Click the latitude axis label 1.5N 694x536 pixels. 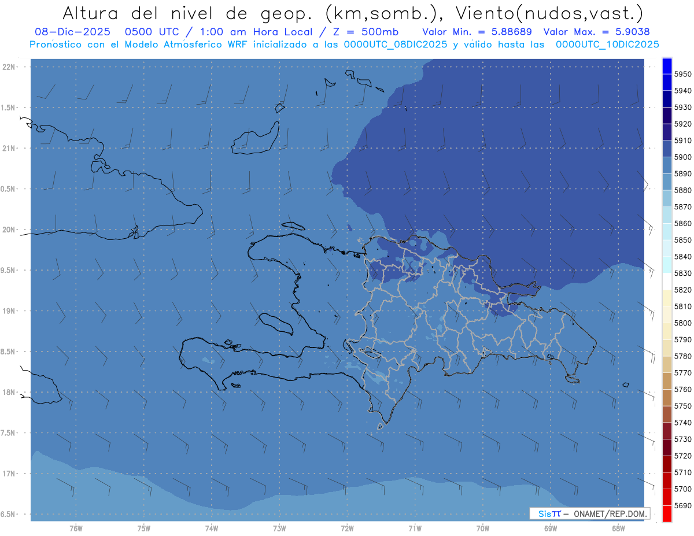coord(9,108)
